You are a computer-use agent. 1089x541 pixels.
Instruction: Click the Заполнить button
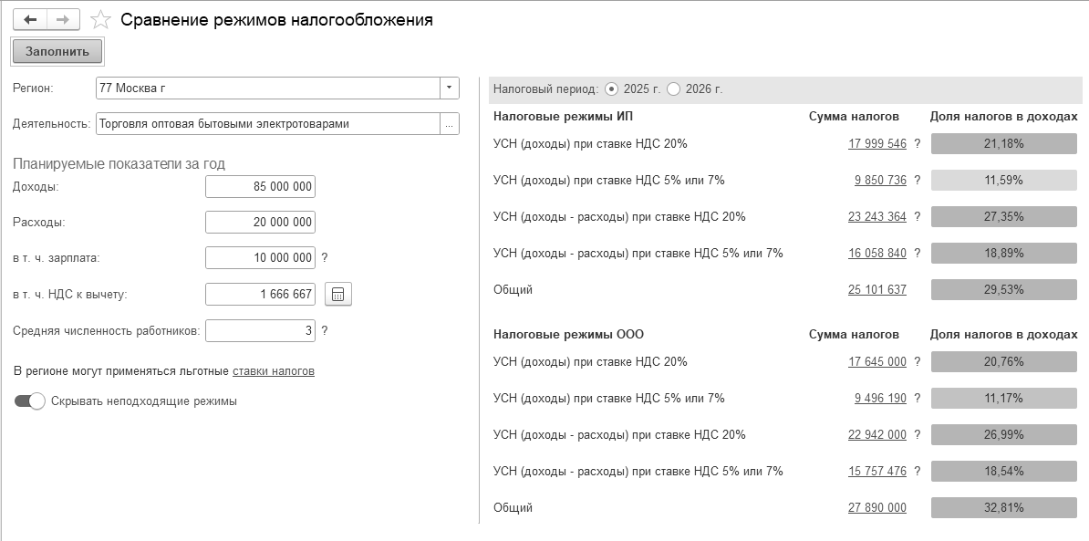coord(57,51)
